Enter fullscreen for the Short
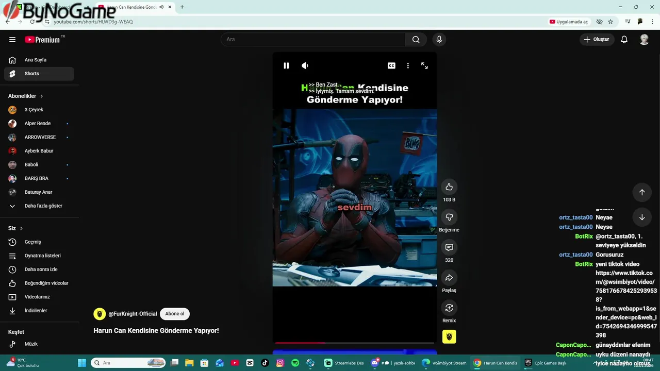Screen dimensions: 660x371 click(424, 65)
